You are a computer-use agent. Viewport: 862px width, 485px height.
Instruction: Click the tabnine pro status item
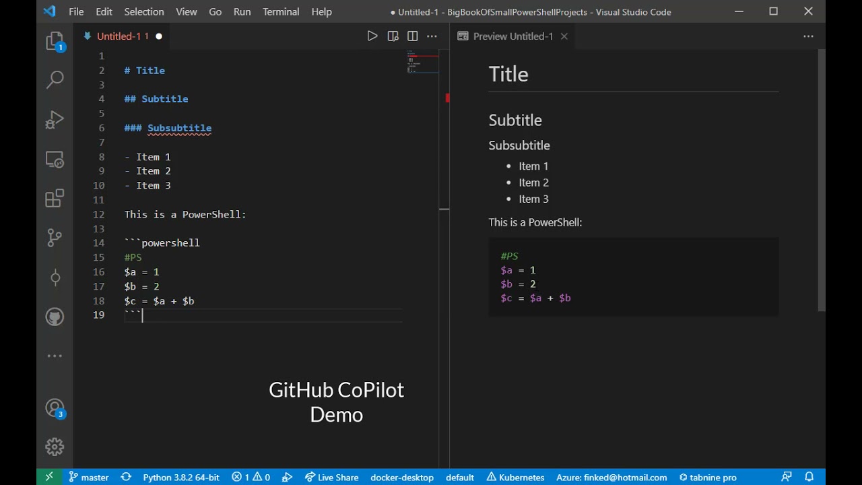tap(708, 477)
